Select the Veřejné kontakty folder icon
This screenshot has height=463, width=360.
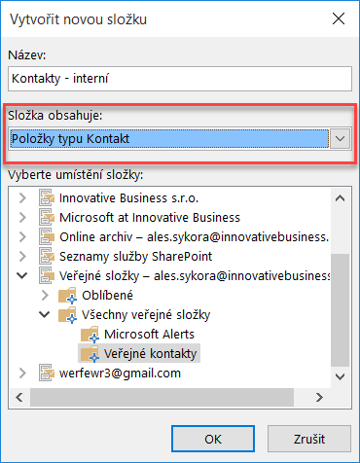pyautogui.click(x=90, y=354)
